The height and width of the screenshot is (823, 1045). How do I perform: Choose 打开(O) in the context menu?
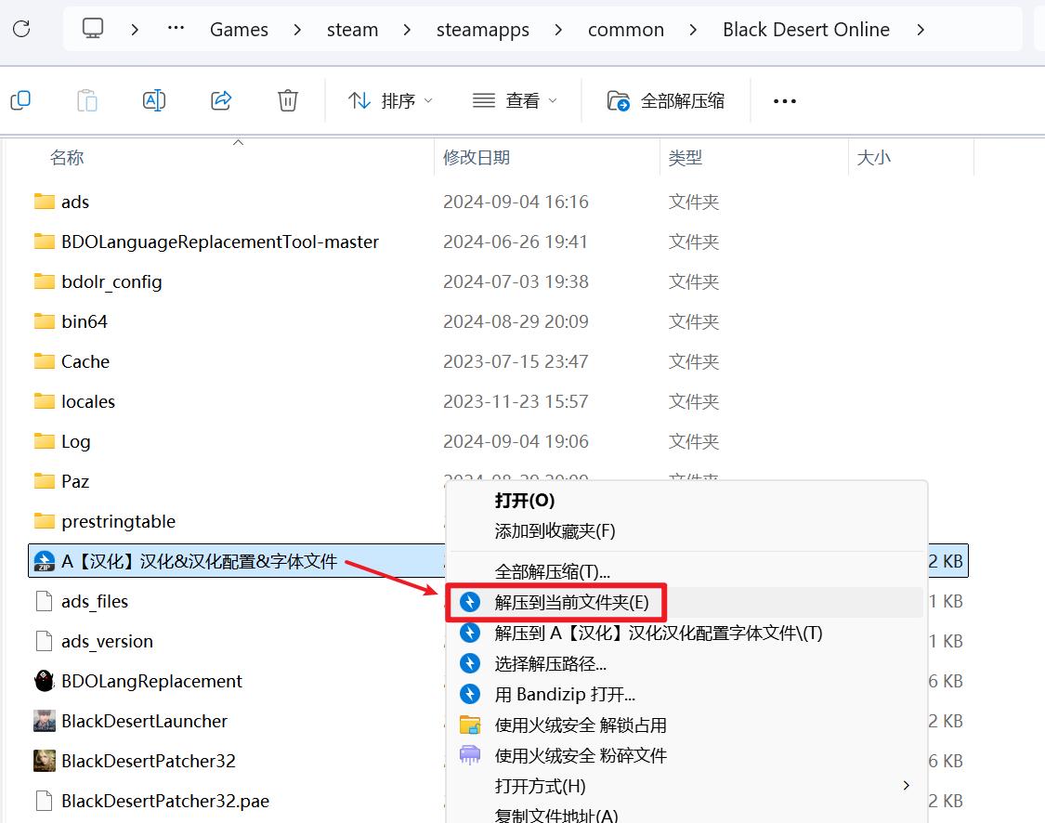coord(686,501)
